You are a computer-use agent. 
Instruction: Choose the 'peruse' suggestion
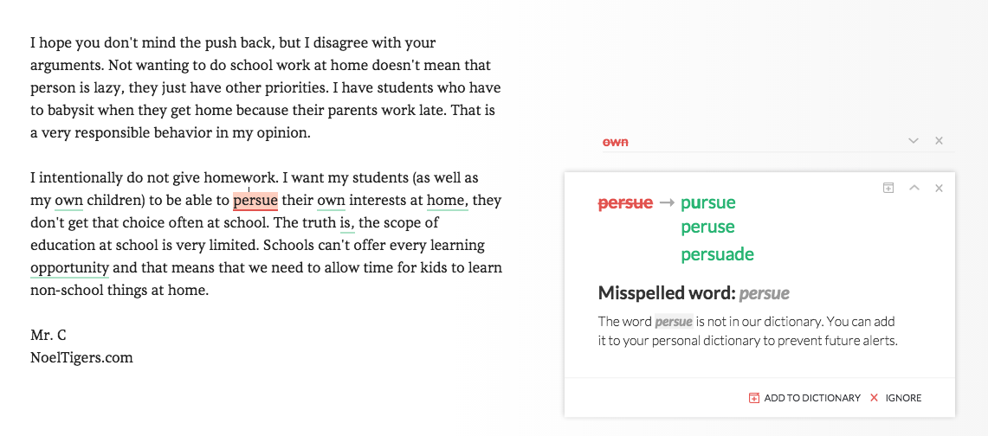(x=707, y=227)
